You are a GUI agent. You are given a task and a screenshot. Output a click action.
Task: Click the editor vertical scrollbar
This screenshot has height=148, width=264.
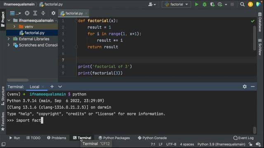click(x=255, y=38)
